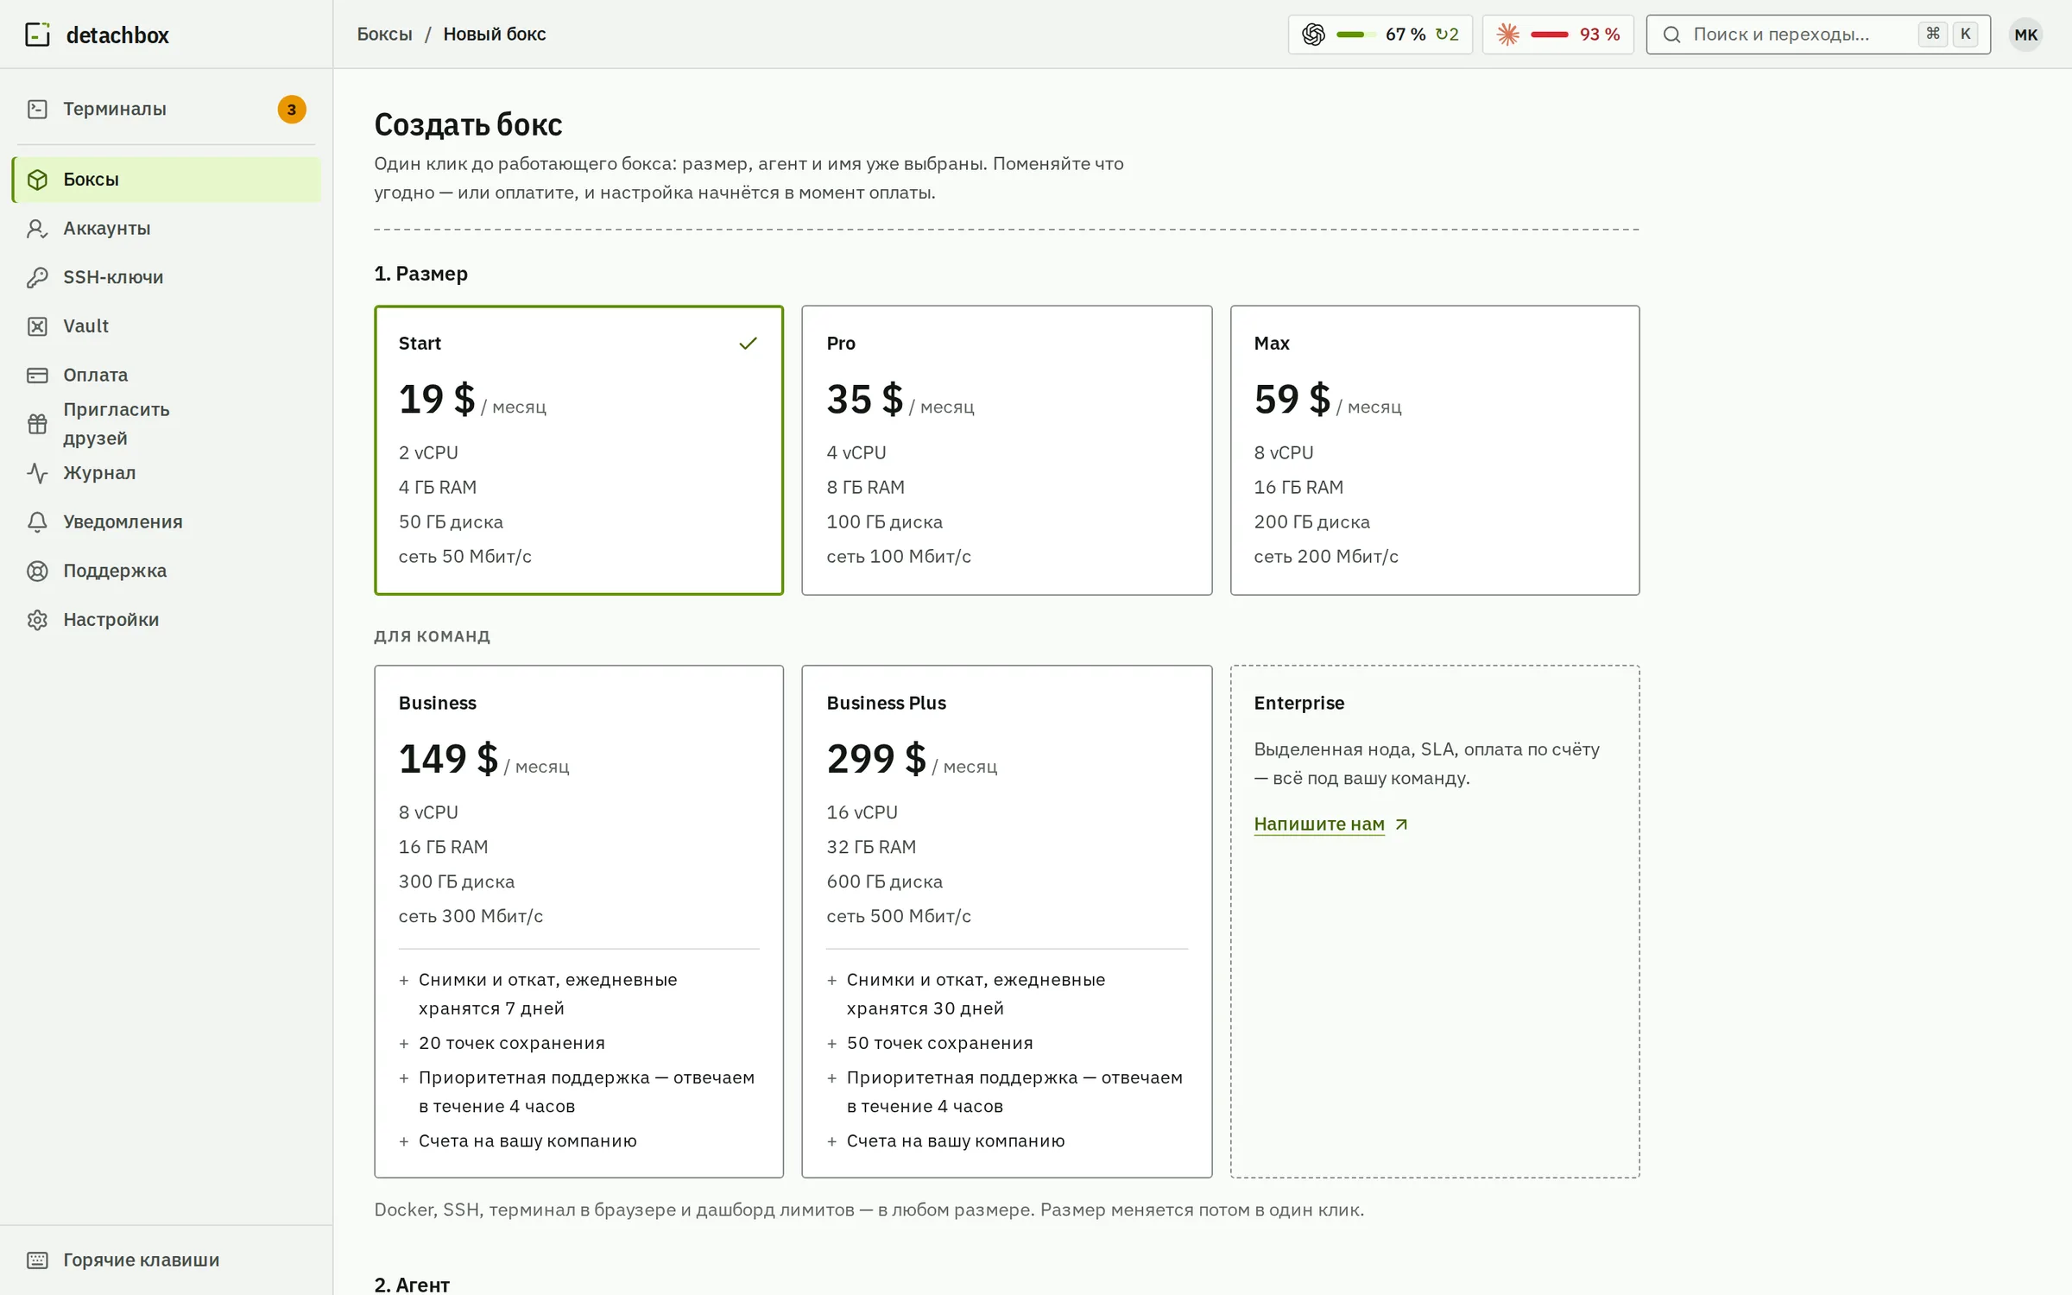Image resolution: width=2072 pixels, height=1295 pixels.
Task: Open the Терминалы sidebar icon
Action: (x=37, y=109)
